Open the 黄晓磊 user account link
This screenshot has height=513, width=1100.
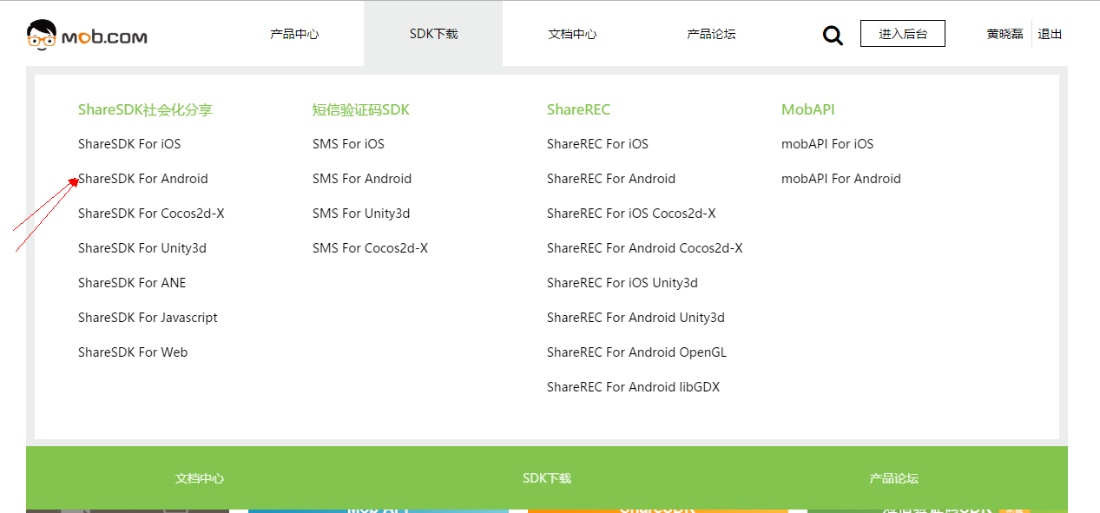1004,34
